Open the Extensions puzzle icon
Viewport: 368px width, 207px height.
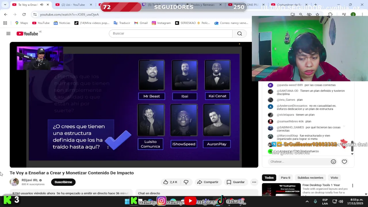(x=330, y=14)
